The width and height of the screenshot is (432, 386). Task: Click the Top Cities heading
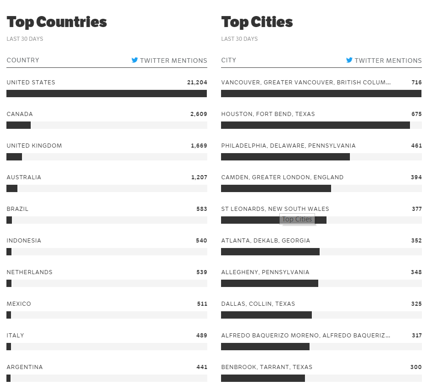click(x=257, y=22)
